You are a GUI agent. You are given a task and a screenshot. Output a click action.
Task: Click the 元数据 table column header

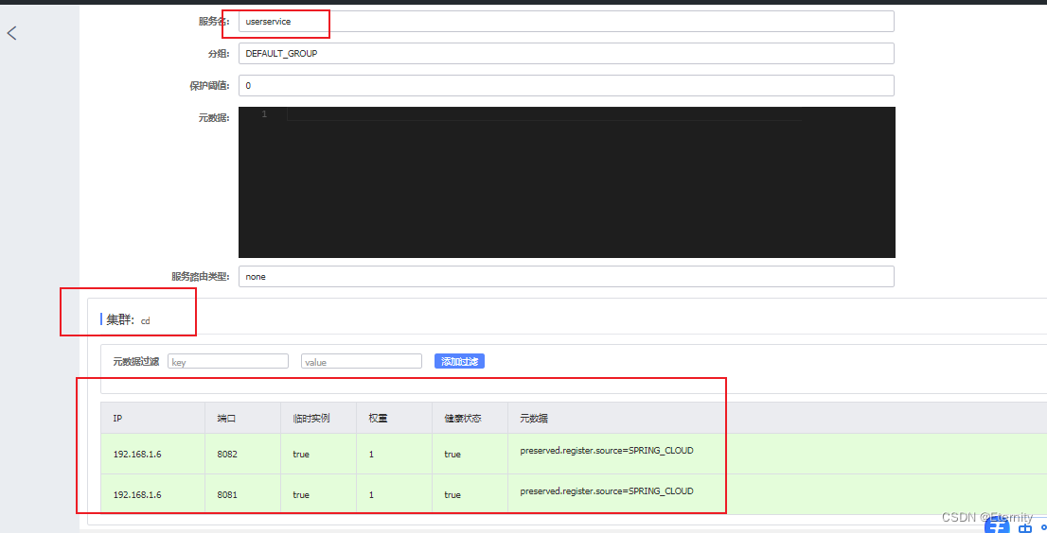pyautogui.click(x=534, y=419)
